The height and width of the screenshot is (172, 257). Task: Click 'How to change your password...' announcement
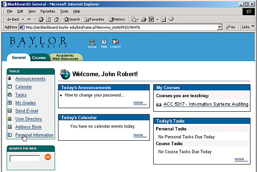94,95
